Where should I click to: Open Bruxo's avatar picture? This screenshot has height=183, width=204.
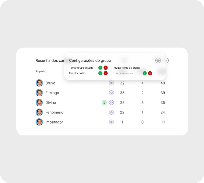point(39,83)
